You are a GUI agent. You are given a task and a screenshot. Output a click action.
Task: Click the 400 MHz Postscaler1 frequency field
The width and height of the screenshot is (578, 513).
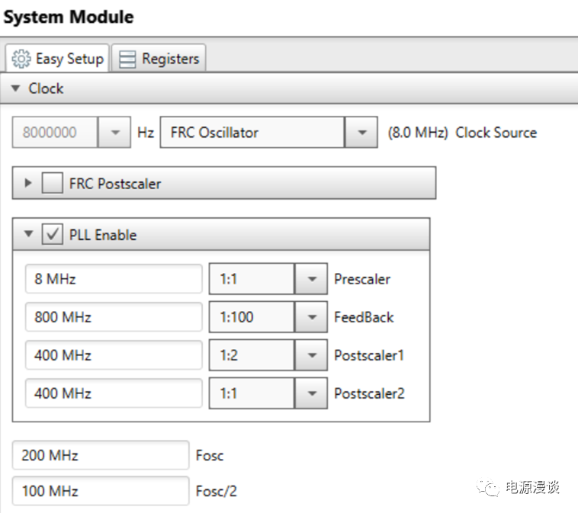point(113,355)
